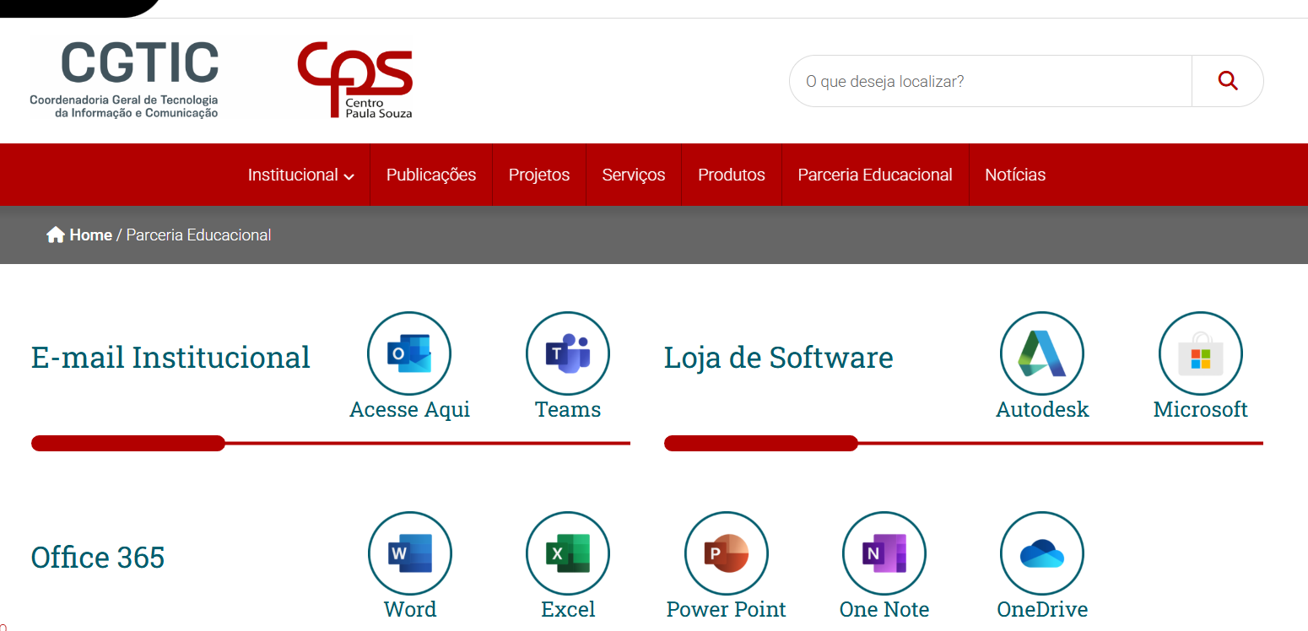1308x631 pixels.
Task: Click the Centro Paula Souza logo
Action: (x=355, y=80)
